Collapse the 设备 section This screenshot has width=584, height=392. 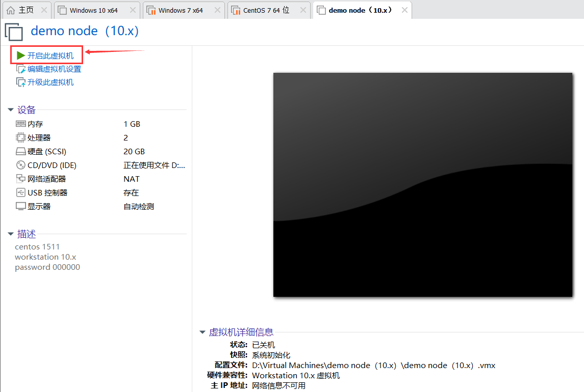click(11, 109)
